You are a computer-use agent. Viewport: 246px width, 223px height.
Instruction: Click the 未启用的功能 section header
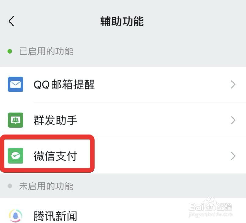coord(46,186)
